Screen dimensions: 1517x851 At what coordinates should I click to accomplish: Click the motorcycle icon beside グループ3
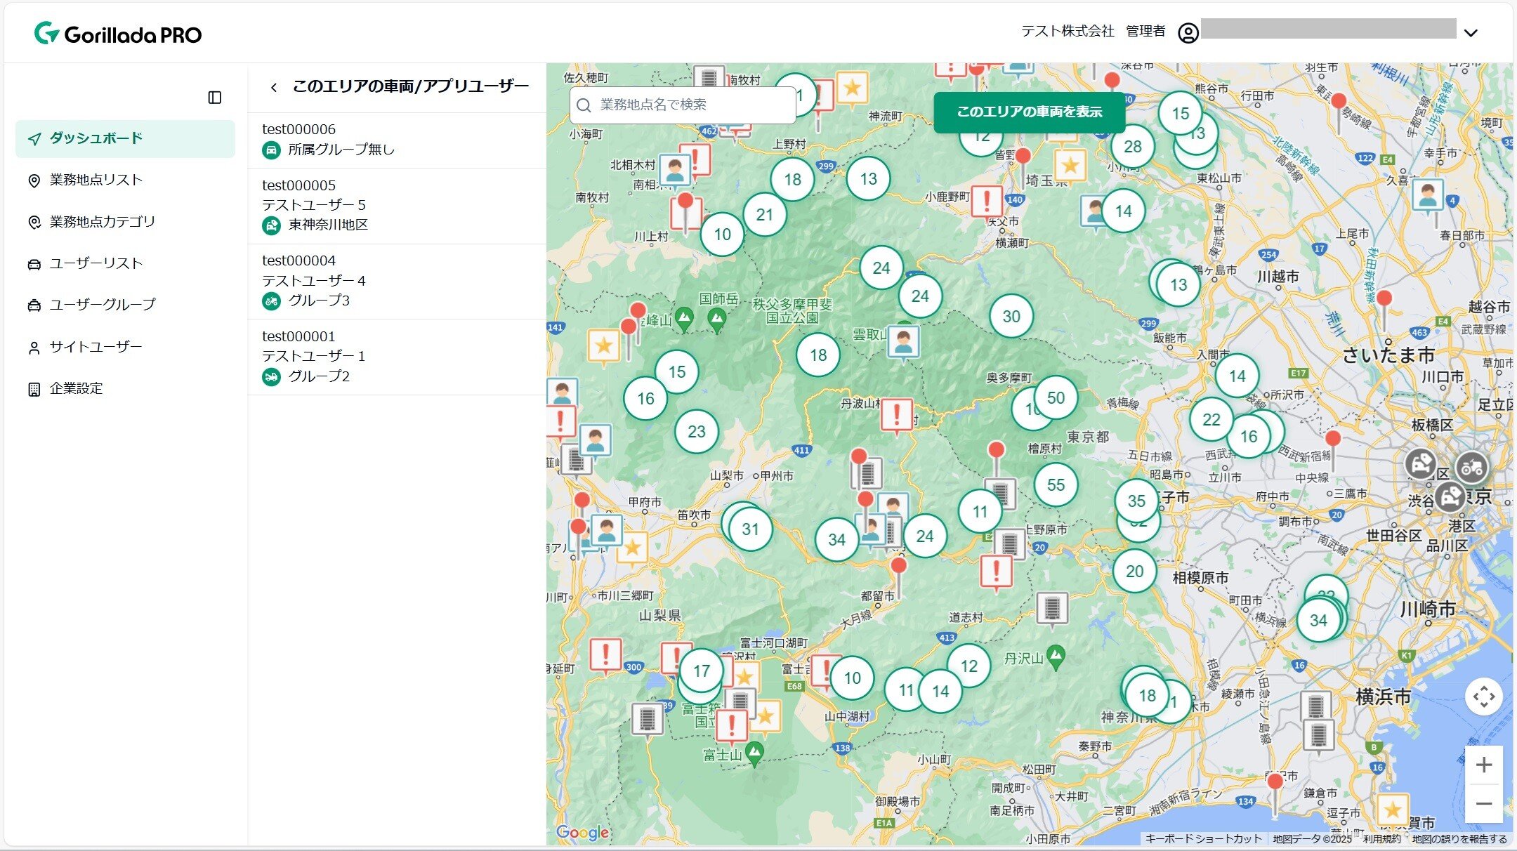[x=271, y=301]
